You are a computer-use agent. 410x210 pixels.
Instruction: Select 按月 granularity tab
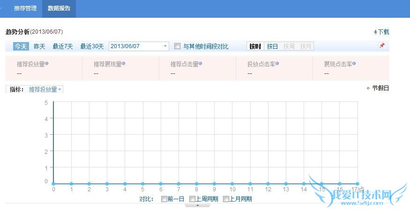click(306, 46)
